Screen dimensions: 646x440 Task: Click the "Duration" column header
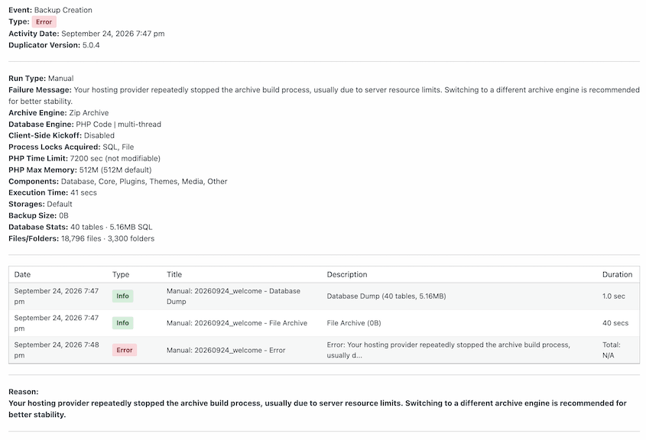(x=617, y=274)
